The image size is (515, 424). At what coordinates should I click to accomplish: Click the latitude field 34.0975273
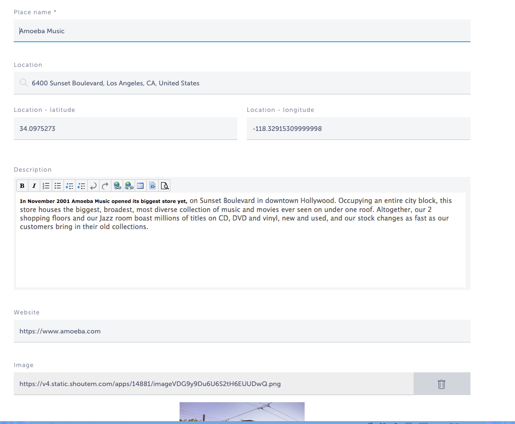[x=126, y=129]
